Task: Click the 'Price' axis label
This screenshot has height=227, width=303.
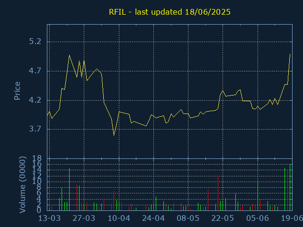Action: coord(17,91)
